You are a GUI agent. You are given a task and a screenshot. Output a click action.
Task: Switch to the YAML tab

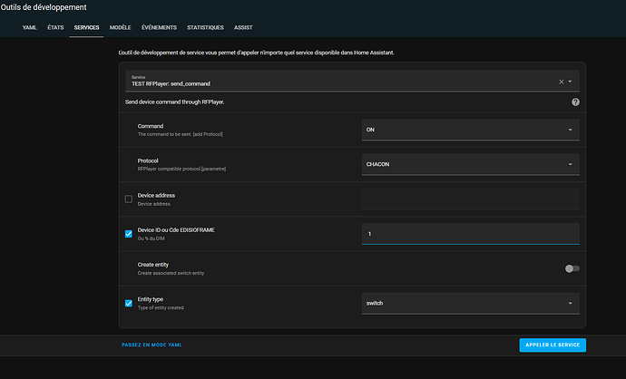30,27
